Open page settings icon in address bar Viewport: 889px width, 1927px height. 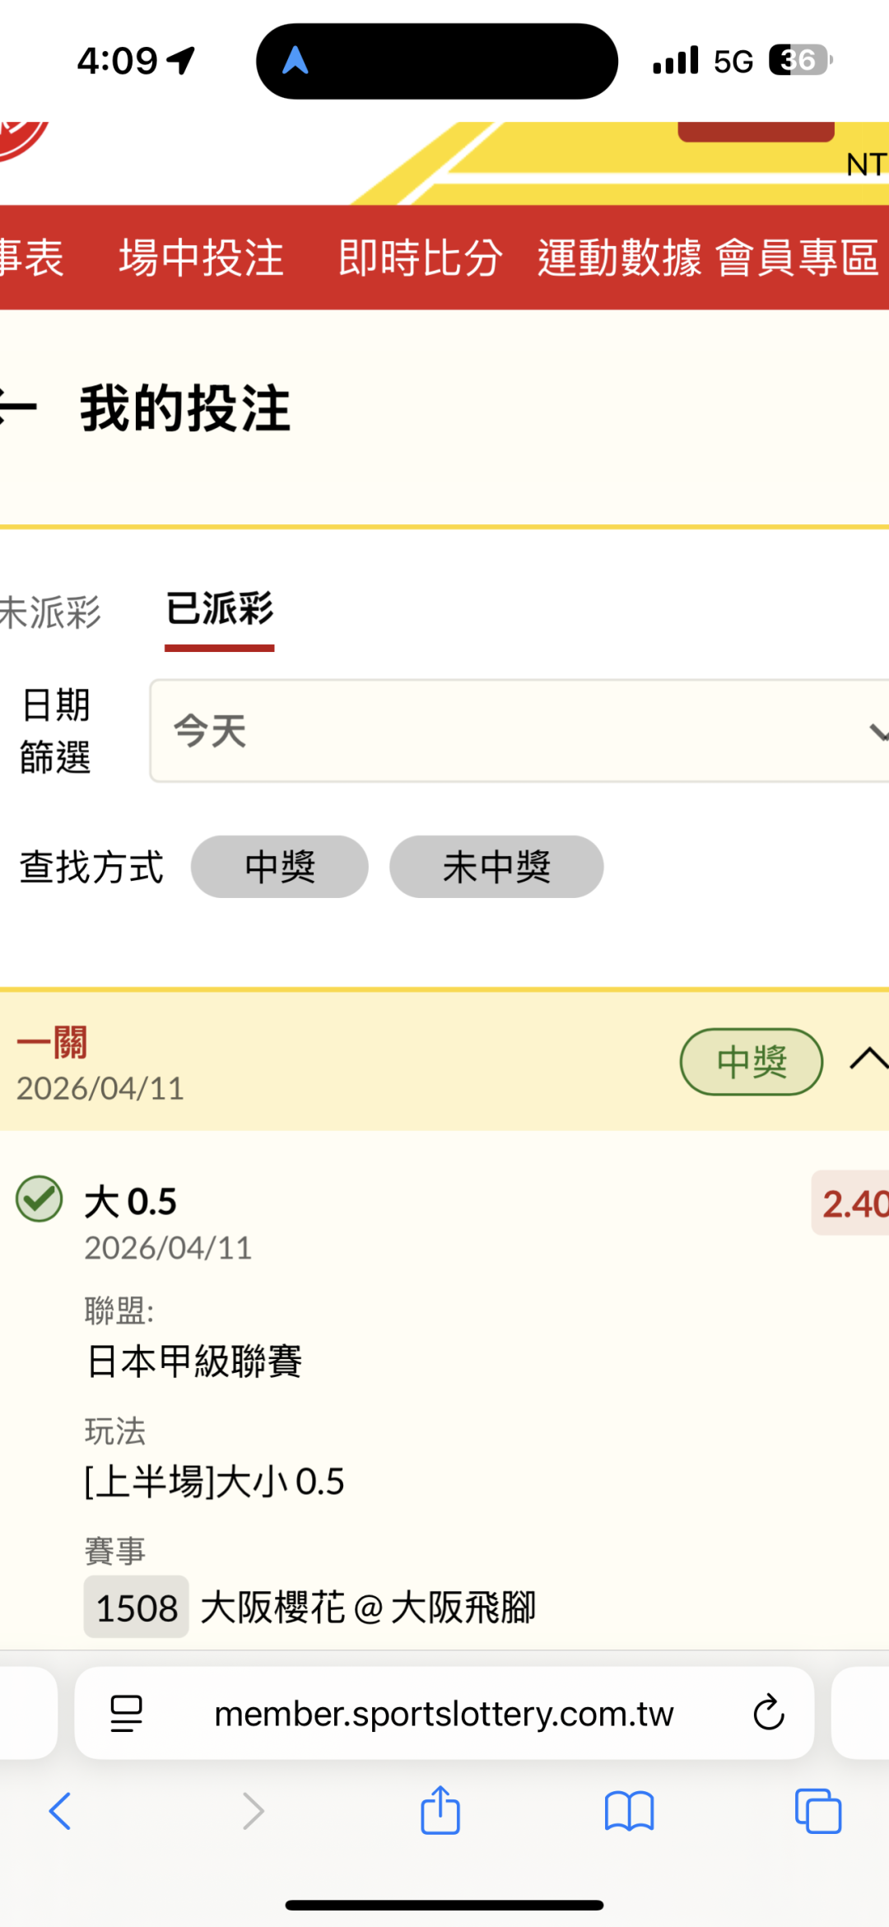pos(126,1713)
